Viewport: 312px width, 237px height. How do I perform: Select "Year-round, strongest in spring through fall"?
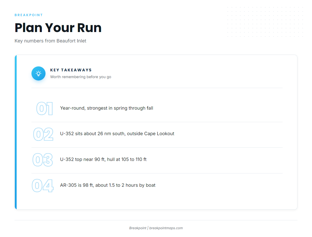coord(107,108)
